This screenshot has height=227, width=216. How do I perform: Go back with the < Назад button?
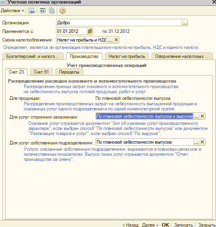130,225
